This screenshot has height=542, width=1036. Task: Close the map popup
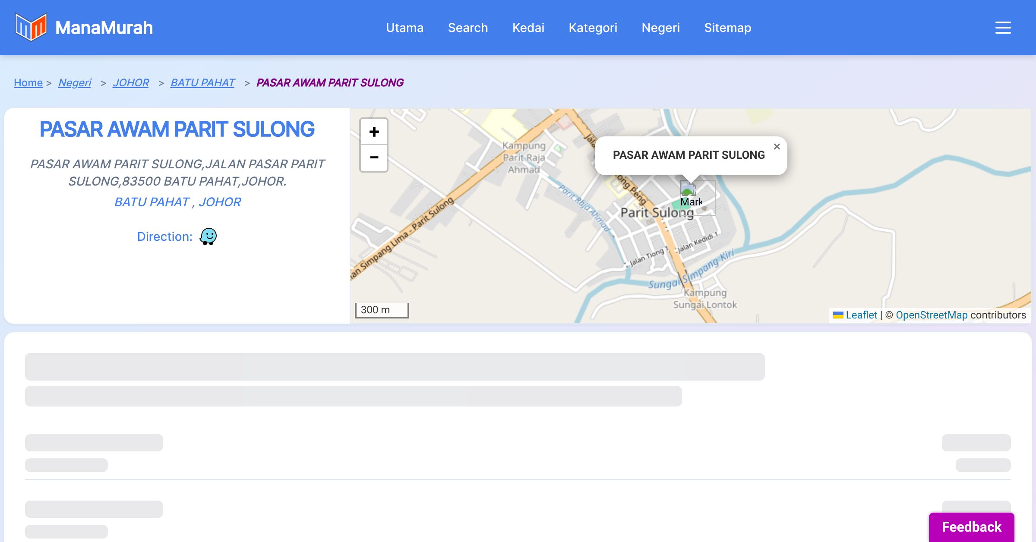(x=777, y=147)
